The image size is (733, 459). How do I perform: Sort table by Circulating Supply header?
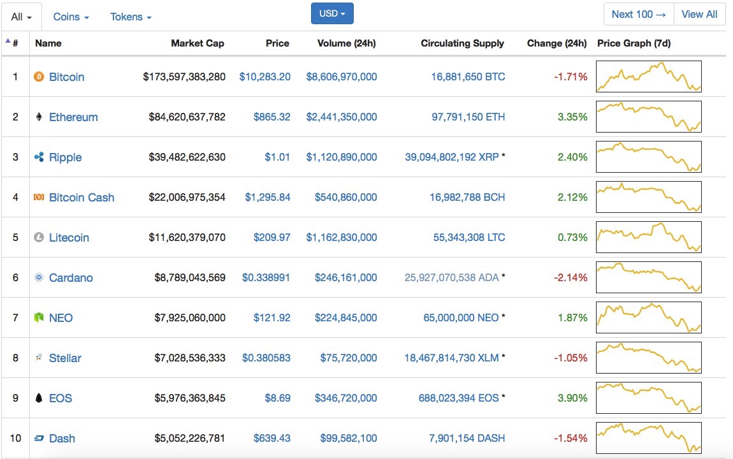click(462, 43)
